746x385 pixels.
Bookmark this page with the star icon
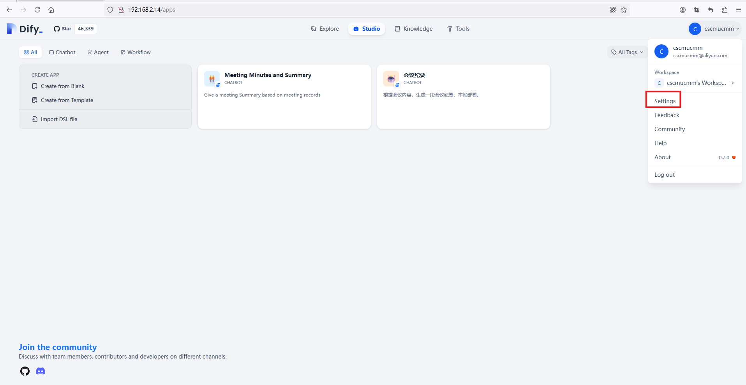(624, 10)
